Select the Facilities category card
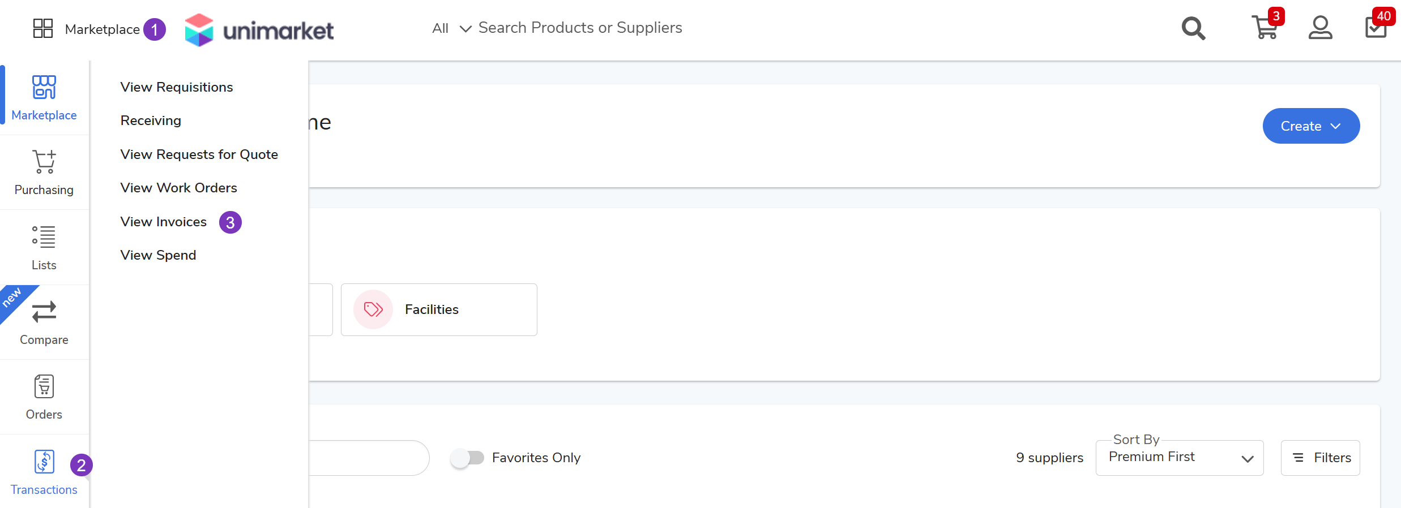 pyautogui.click(x=439, y=309)
